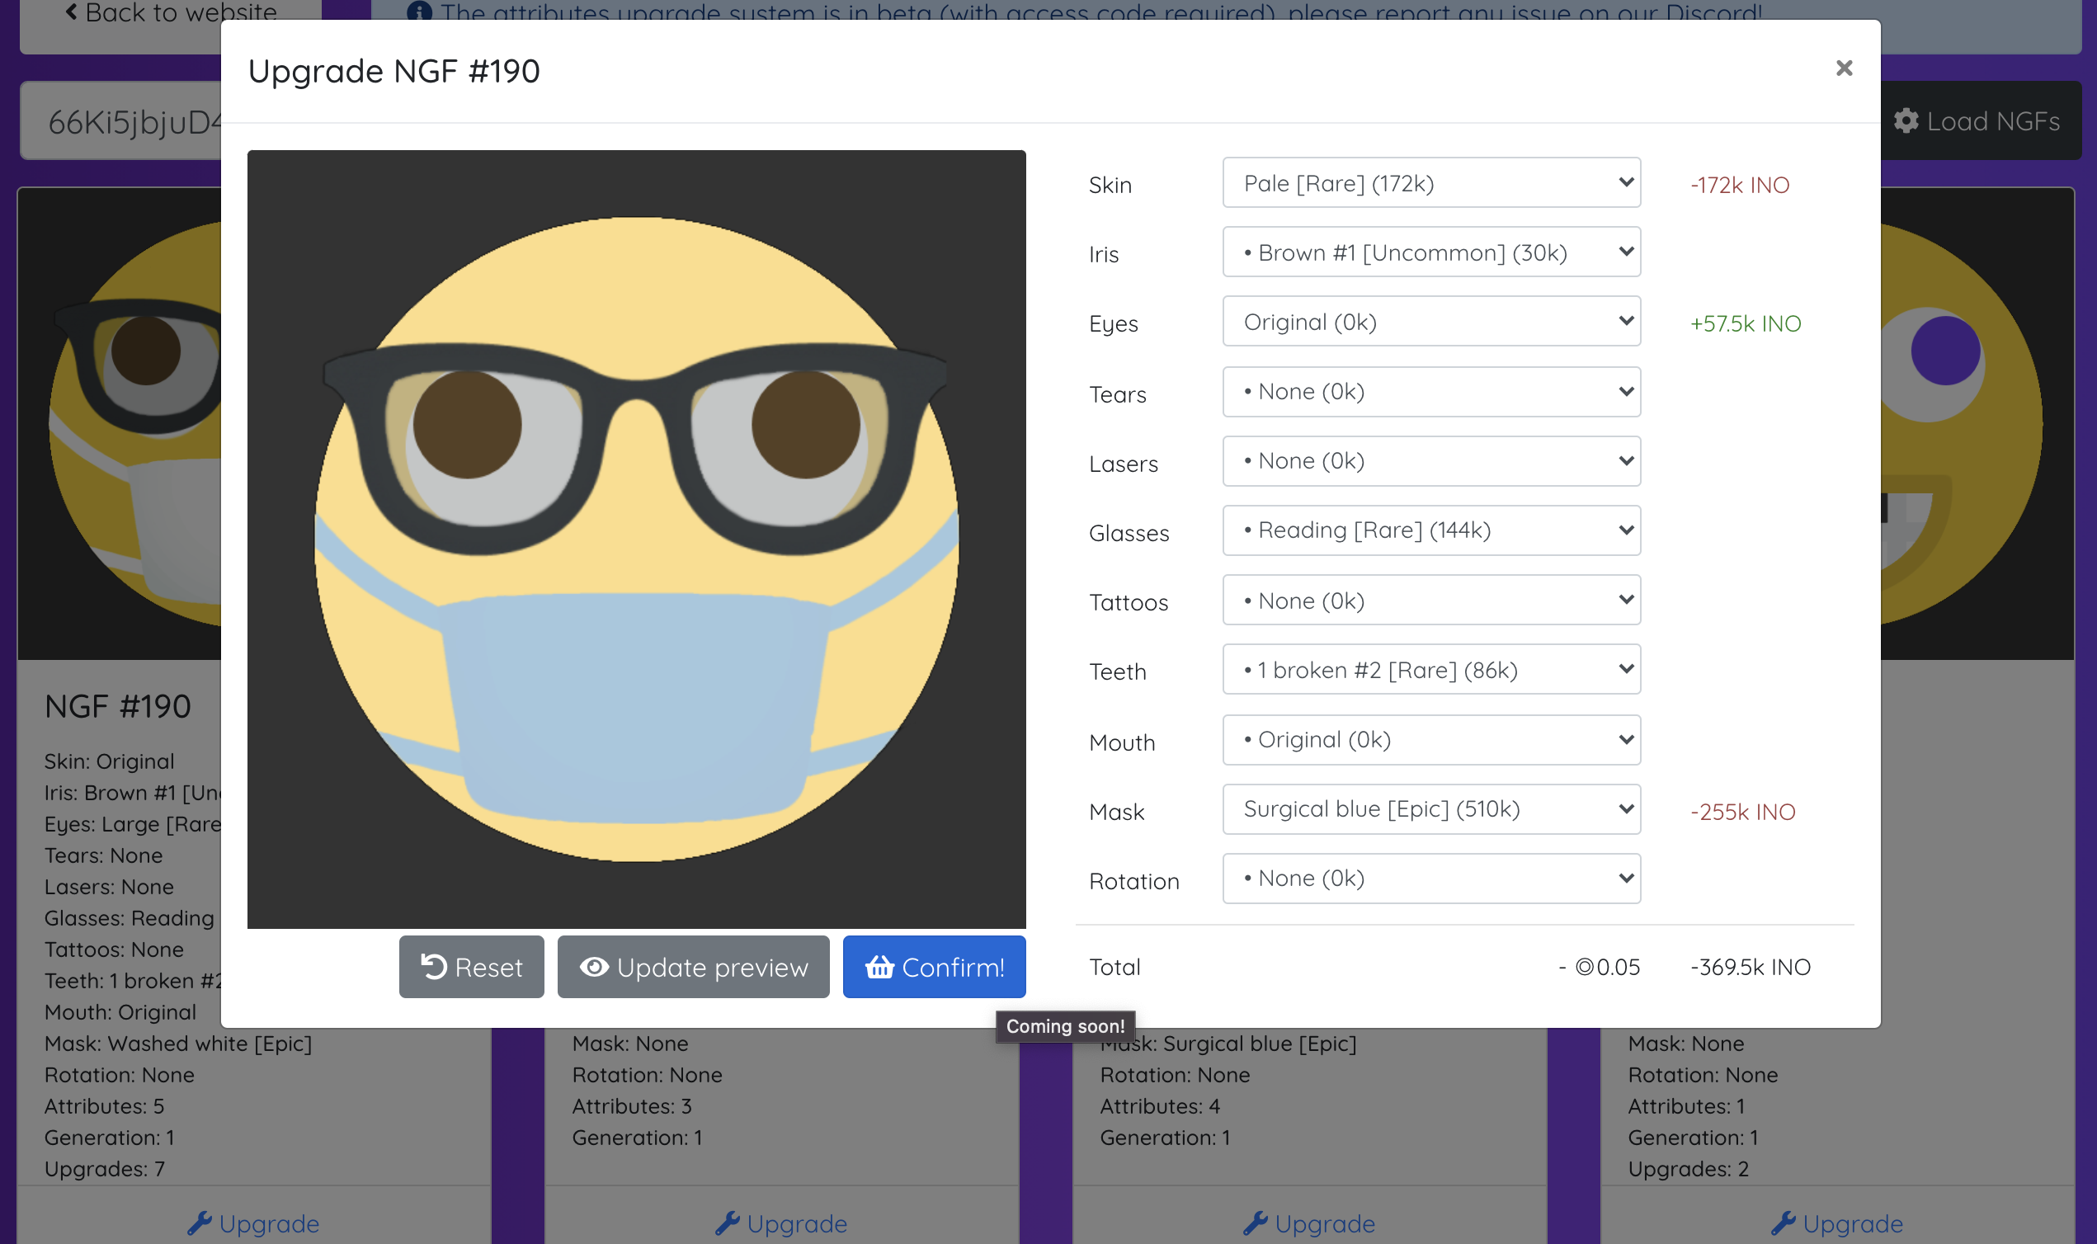Open the Lasers None dropdown
2097x1244 pixels.
coord(1430,460)
